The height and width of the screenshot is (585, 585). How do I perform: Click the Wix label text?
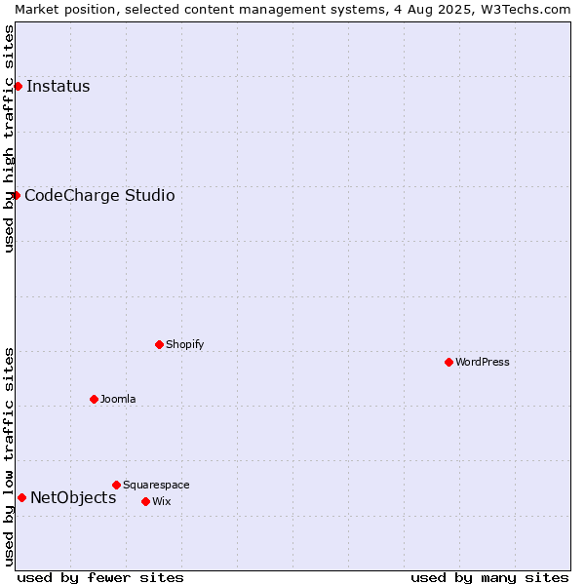[161, 501]
